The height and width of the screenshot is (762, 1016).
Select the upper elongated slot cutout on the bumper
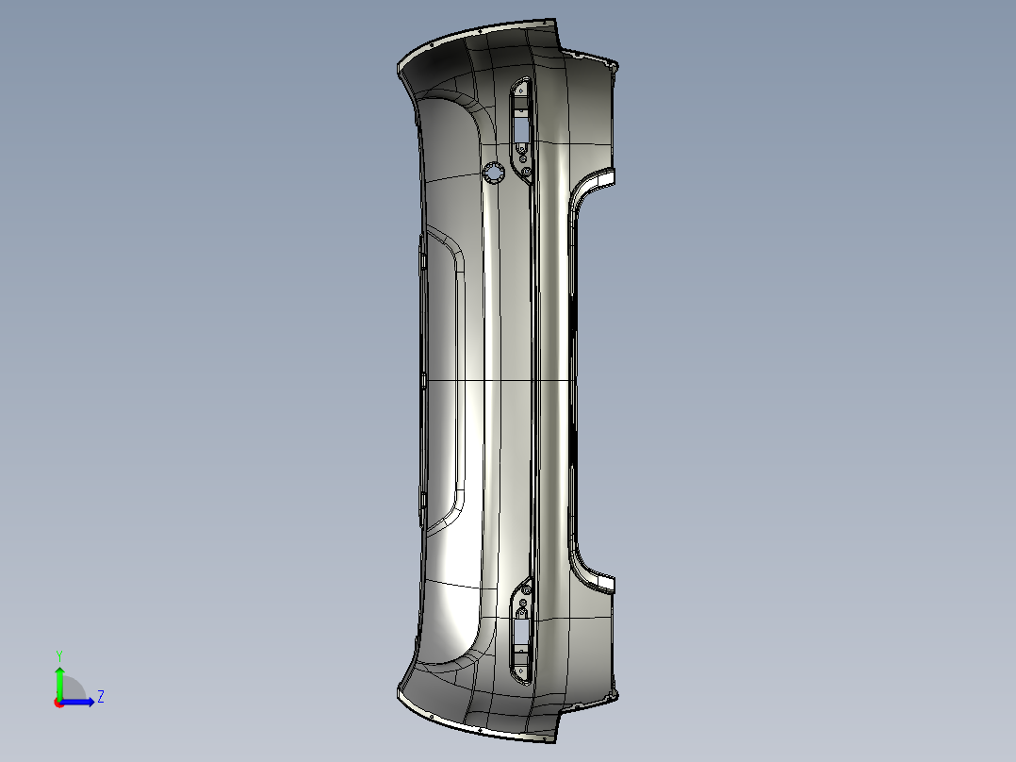click(521, 130)
